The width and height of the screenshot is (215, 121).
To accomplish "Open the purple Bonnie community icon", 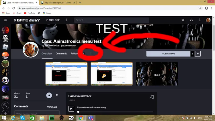I will pyautogui.click(x=5, y=89).
